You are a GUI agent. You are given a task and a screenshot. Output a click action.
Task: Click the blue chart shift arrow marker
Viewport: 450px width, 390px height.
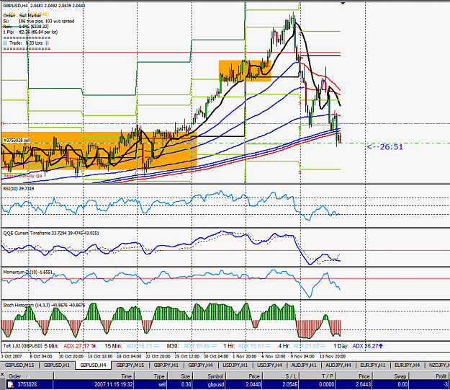tap(343, 3)
